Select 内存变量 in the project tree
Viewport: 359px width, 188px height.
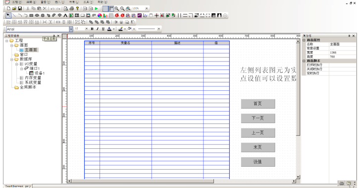(33, 78)
